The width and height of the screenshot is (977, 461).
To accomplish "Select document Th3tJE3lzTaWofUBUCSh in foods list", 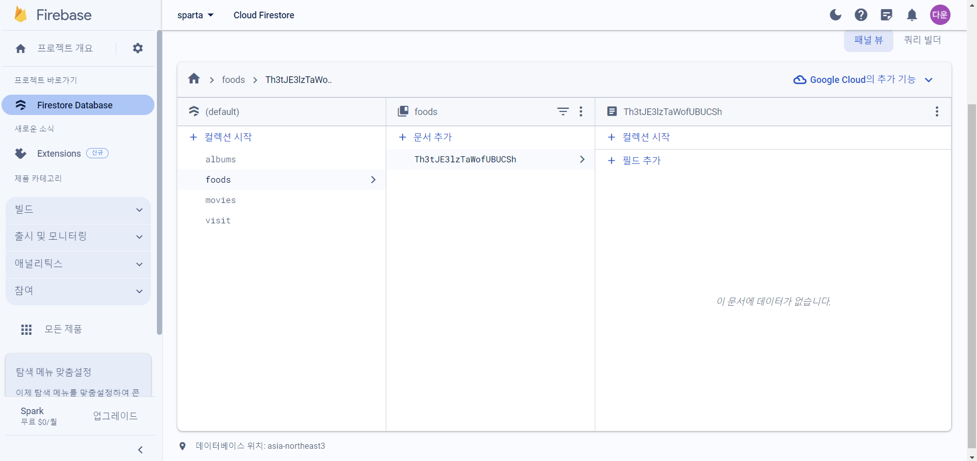I will [x=490, y=159].
